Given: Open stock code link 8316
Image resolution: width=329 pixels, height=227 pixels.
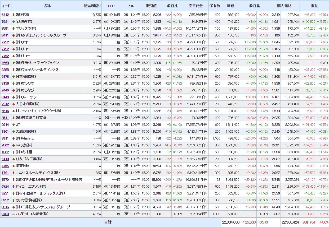Looking at the screenshot, I should [5, 207].
